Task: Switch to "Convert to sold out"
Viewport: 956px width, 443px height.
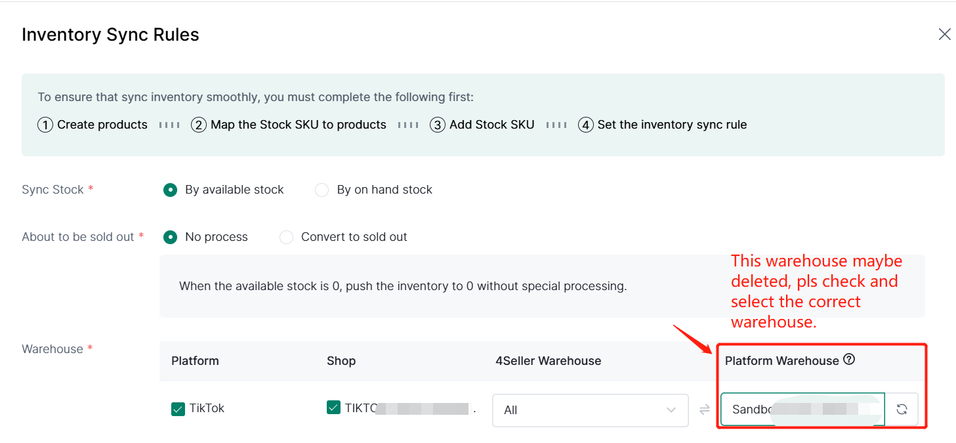Action: pos(286,237)
